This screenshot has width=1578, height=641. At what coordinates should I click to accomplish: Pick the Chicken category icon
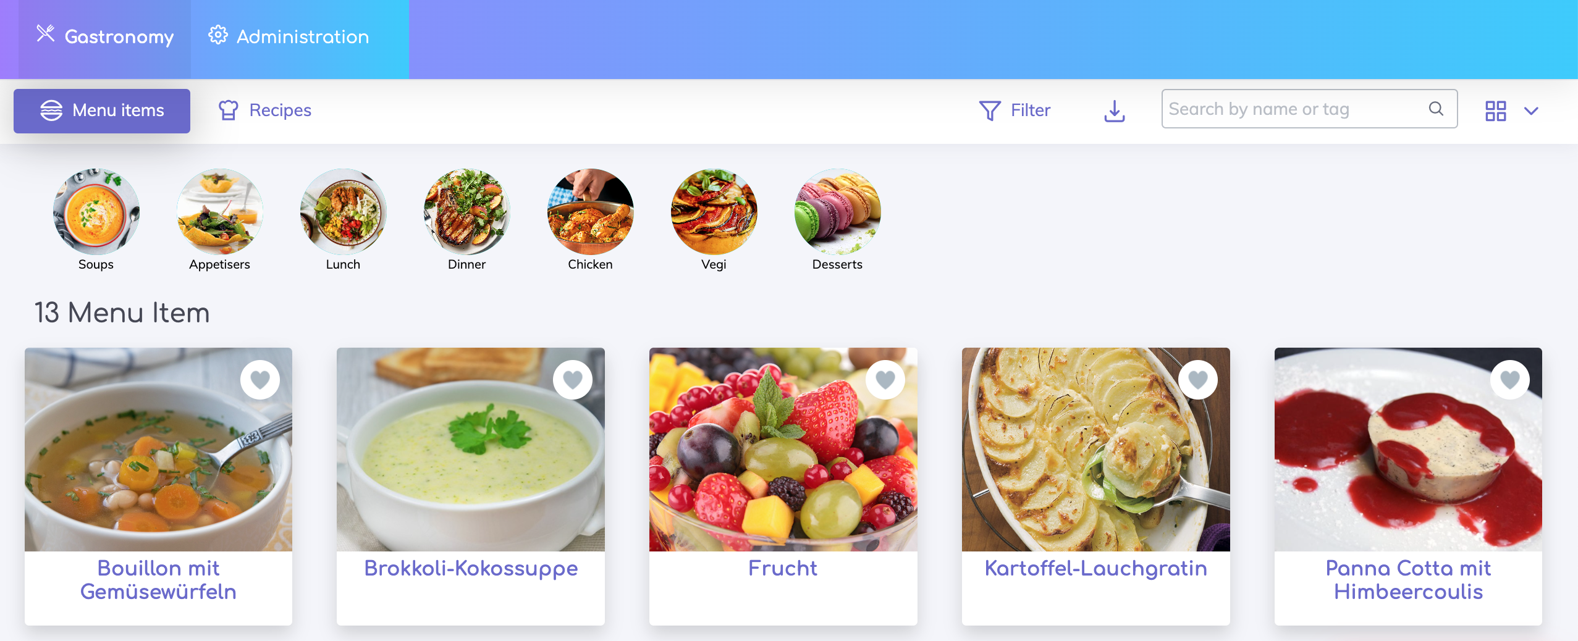(x=590, y=212)
